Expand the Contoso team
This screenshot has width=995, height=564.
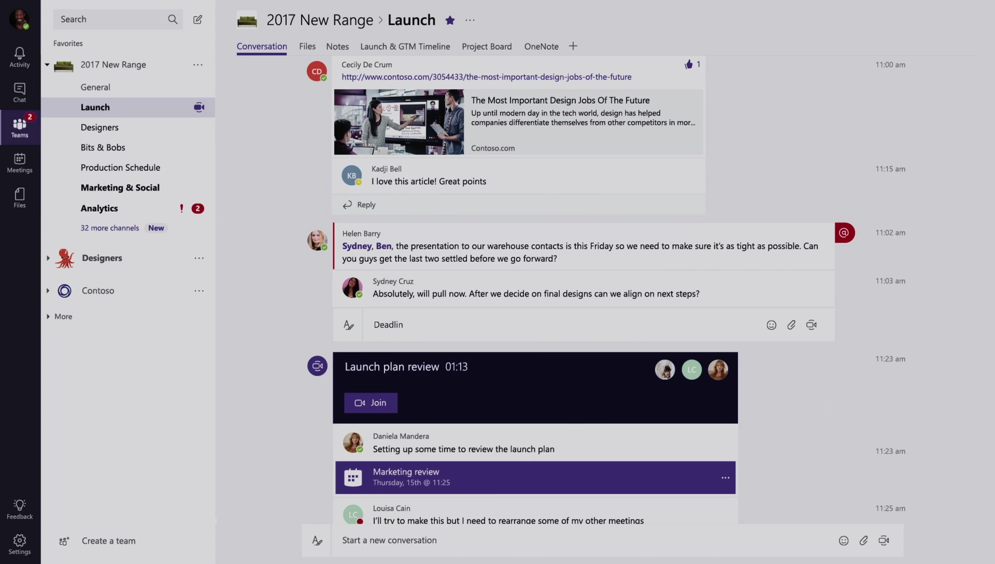click(x=48, y=290)
